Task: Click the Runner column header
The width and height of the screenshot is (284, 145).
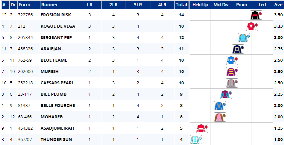Action: 49,5
